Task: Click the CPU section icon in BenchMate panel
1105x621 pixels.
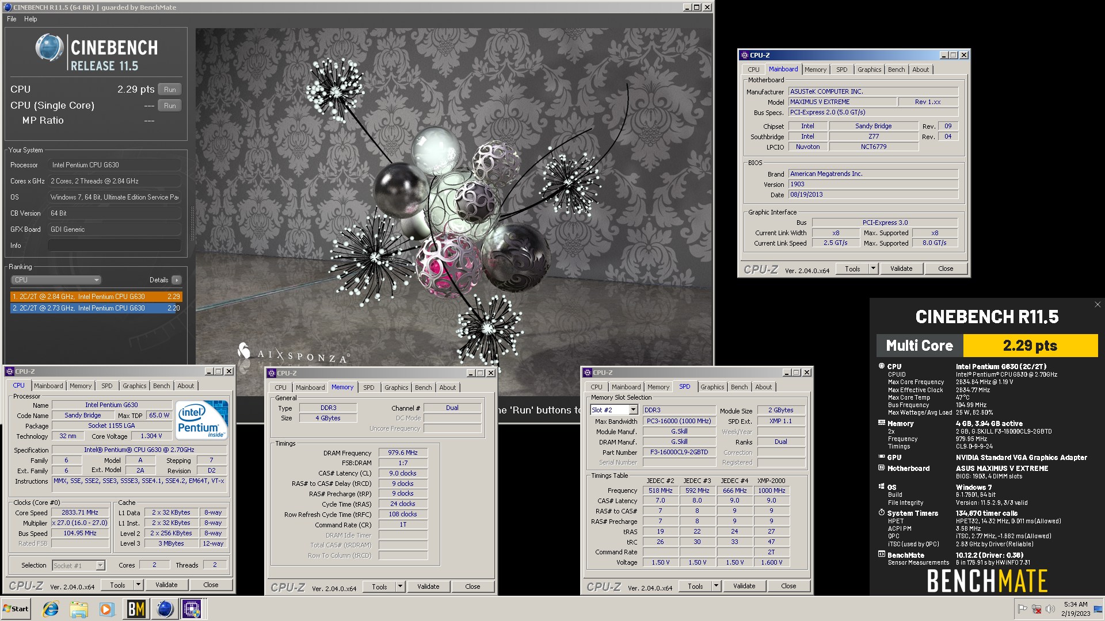Action: point(881,366)
